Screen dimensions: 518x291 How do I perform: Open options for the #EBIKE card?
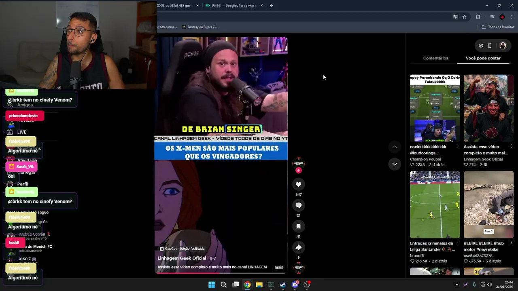[512, 243]
